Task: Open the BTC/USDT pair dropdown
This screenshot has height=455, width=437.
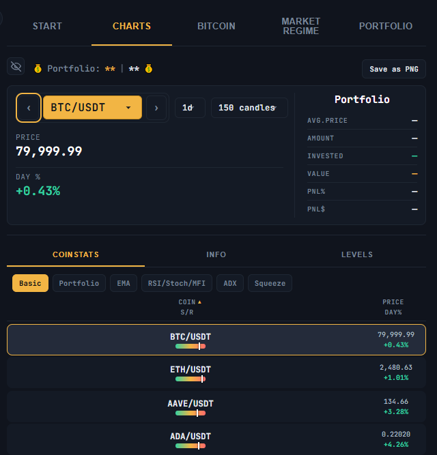Action: pos(92,108)
